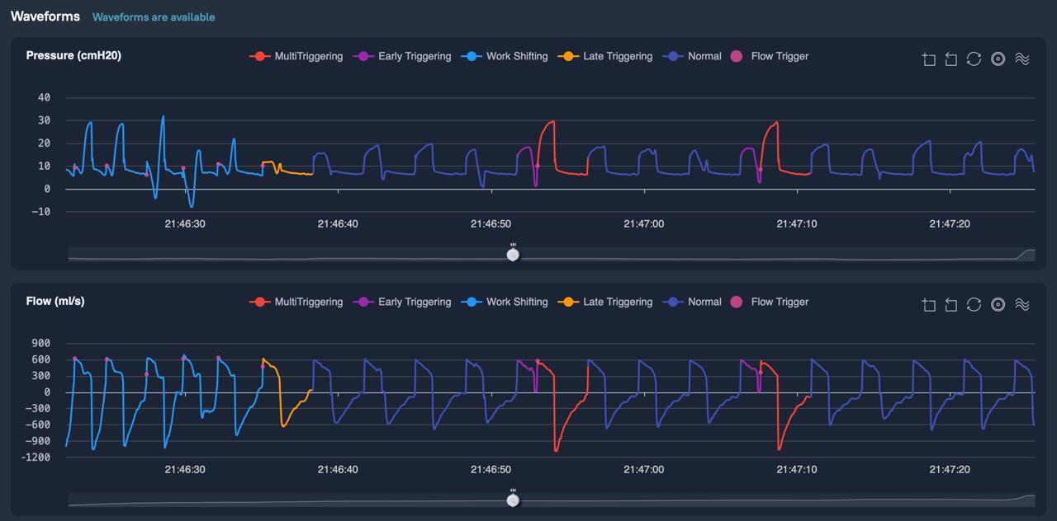Click the wavy lines icon in Pressure chart
Viewport: 1057px width, 521px height.
point(1022,59)
